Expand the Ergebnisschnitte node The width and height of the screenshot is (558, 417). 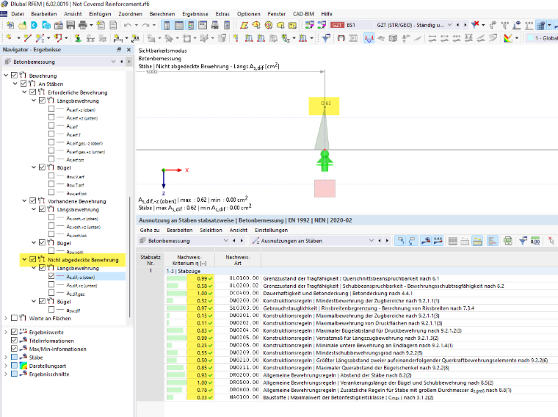tap(6, 374)
